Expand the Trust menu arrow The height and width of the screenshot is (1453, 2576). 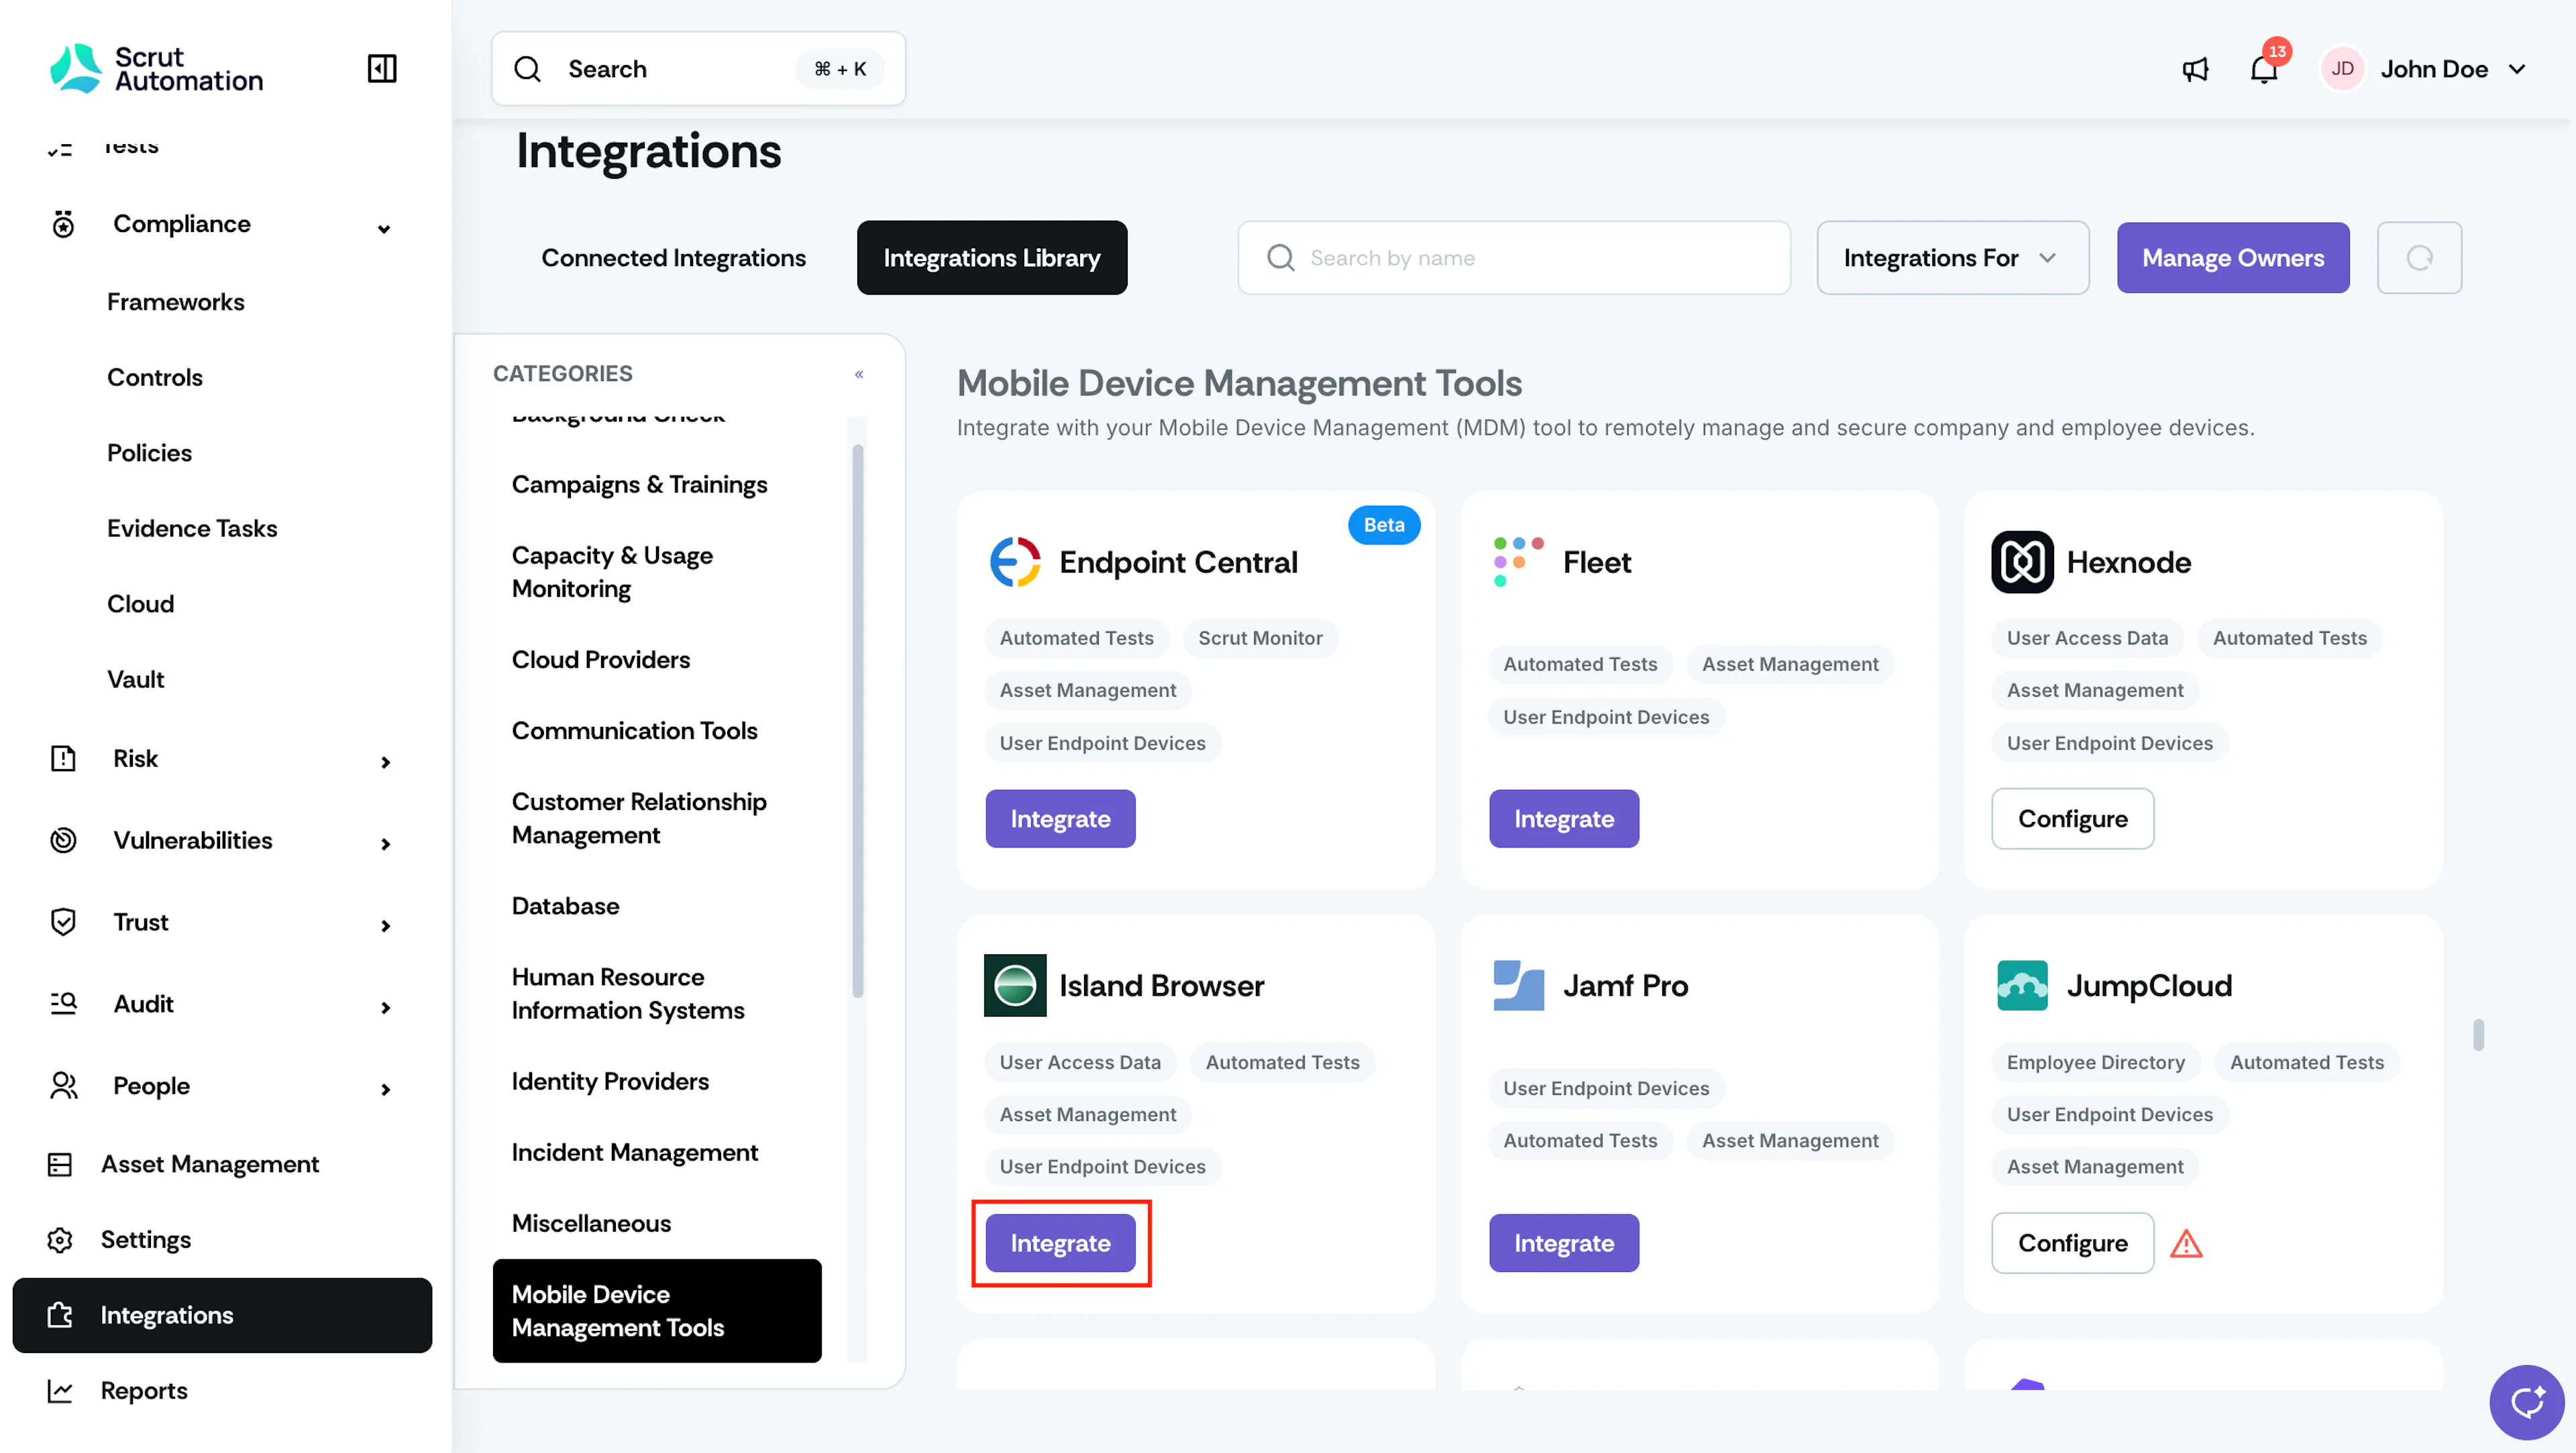click(385, 927)
